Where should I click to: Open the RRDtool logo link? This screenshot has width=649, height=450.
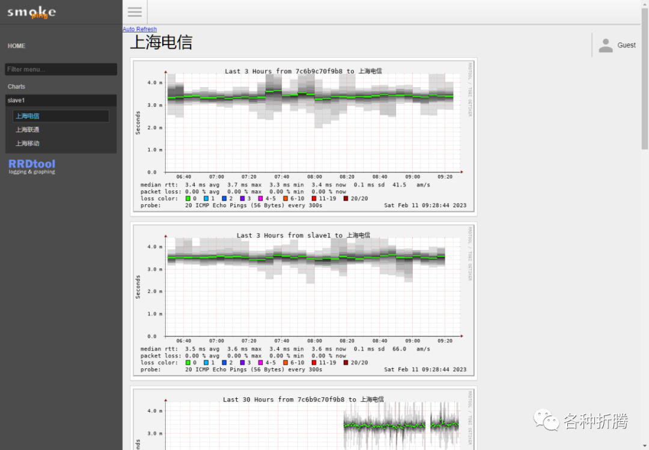coord(32,166)
